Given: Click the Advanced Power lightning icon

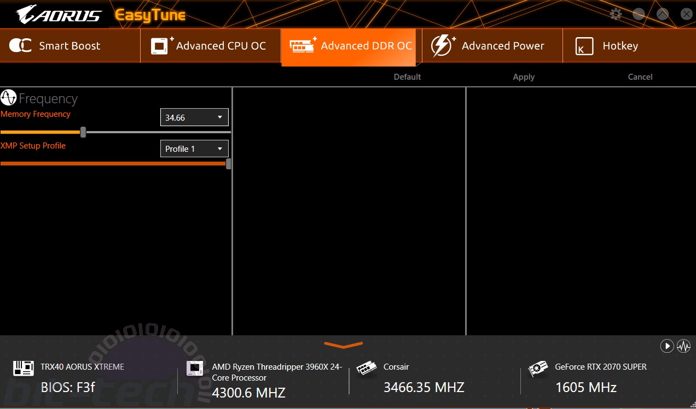Looking at the screenshot, I should click(x=442, y=46).
